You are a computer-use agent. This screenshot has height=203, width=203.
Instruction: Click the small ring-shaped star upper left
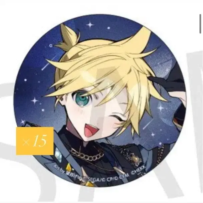tap(51, 45)
